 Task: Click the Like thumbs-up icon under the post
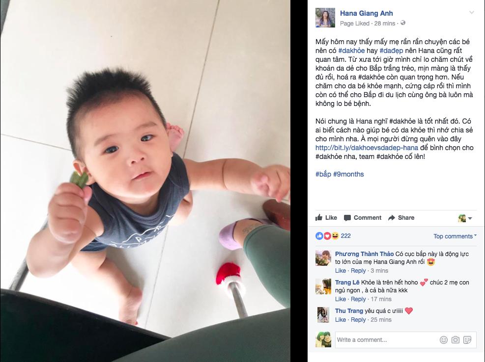(x=318, y=217)
